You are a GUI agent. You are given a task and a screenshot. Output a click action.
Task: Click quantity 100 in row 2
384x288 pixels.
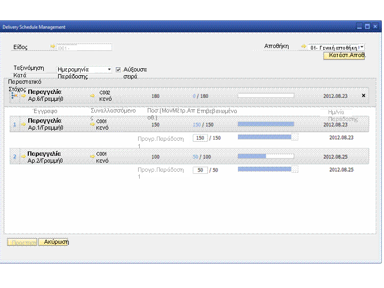(x=156, y=157)
